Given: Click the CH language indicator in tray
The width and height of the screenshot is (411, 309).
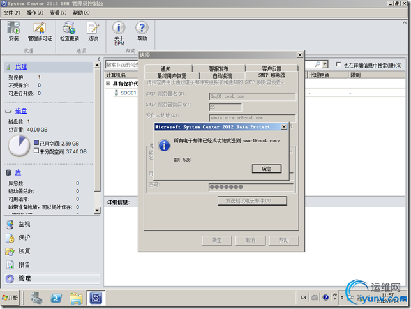Looking at the screenshot, I should pos(303,298).
